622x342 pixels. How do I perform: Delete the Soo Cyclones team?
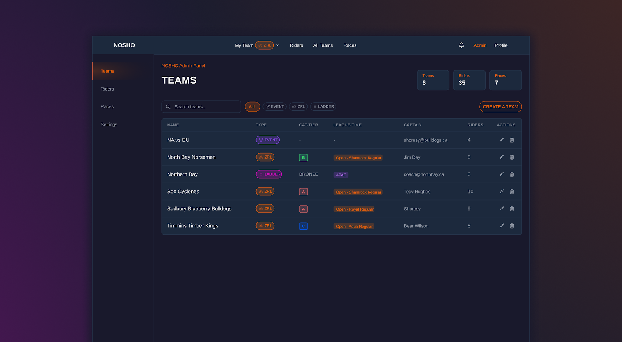[x=512, y=192]
